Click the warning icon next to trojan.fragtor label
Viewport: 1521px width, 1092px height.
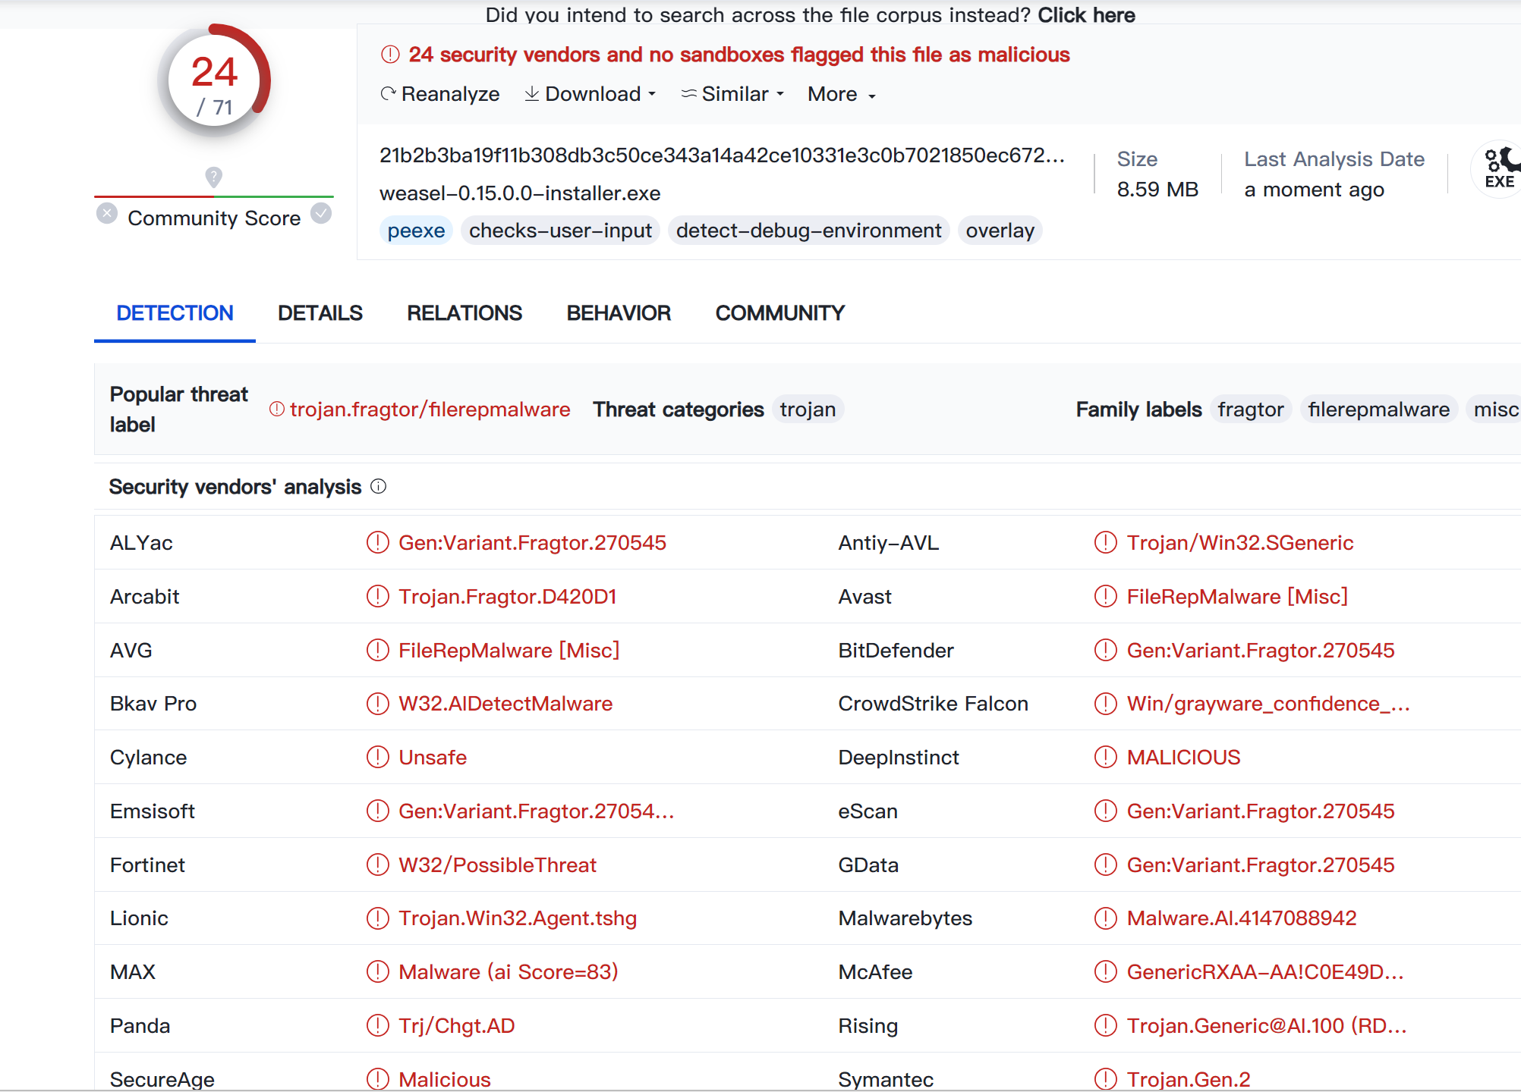click(x=276, y=409)
